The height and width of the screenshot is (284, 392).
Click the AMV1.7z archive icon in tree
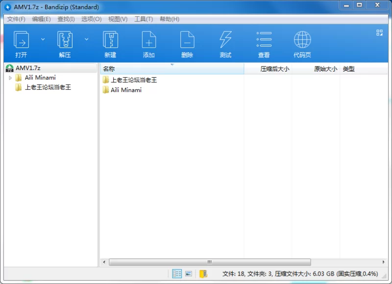[x=9, y=68]
